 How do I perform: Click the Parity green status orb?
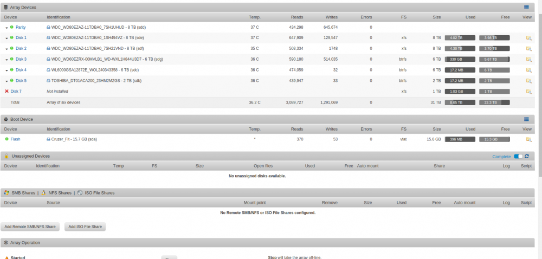[12, 27]
